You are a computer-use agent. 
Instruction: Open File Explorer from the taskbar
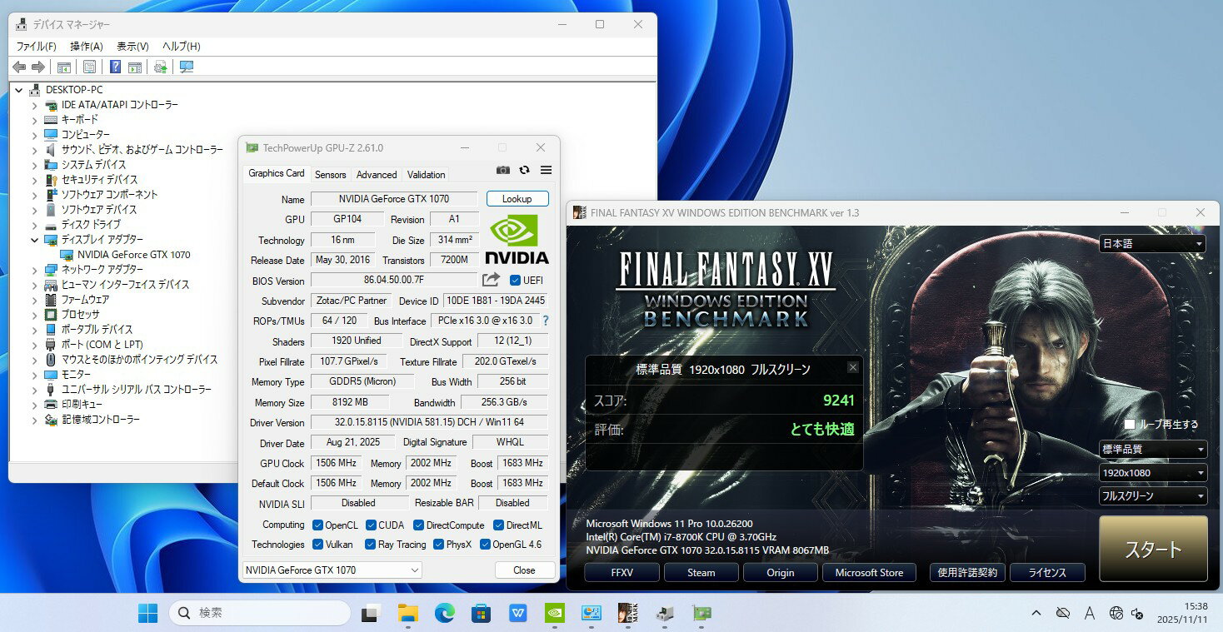pos(407,614)
